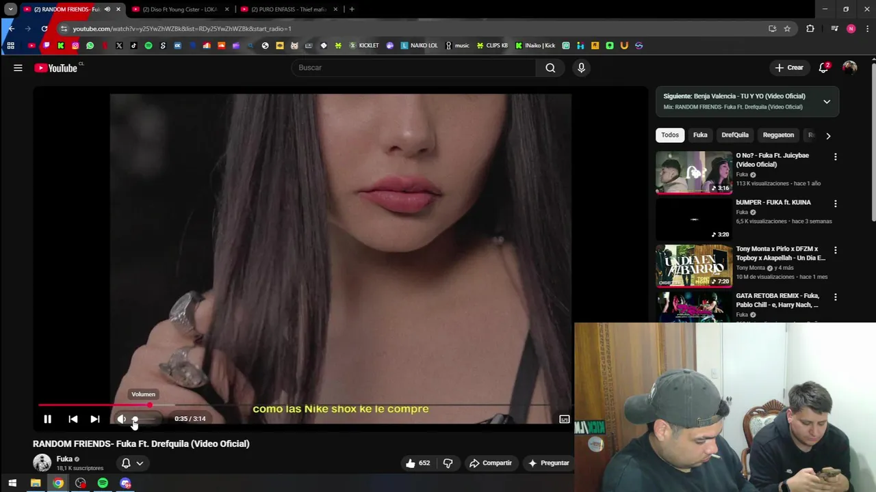Click the youtube.com address bar URL
Image resolution: width=876 pixels, height=492 pixels.
click(182, 29)
